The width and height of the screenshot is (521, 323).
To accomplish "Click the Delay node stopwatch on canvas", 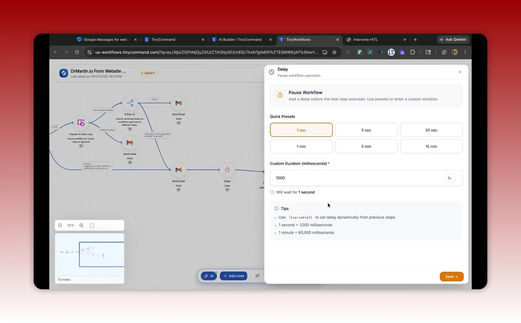I will tap(227, 170).
